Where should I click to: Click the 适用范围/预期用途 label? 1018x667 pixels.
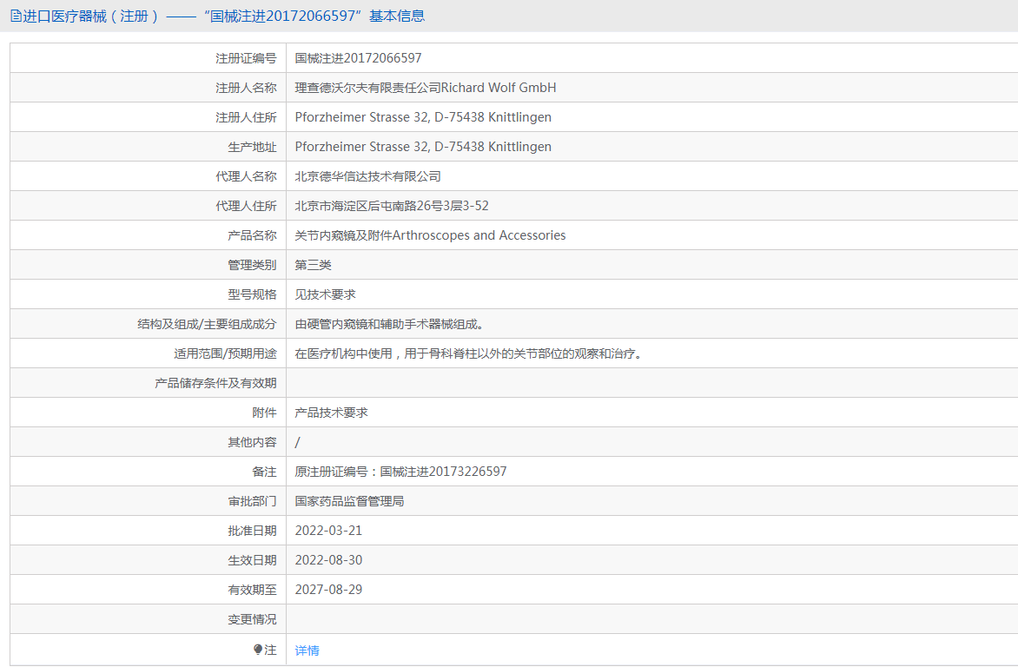[x=225, y=354]
